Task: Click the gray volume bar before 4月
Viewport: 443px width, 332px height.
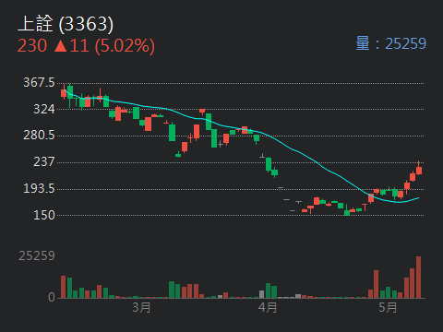Action: 262,294
